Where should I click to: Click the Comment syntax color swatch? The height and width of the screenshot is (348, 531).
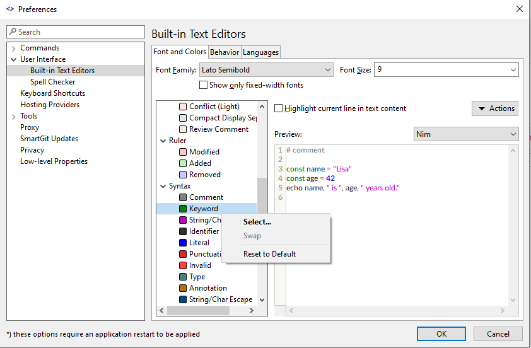tap(183, 197)
